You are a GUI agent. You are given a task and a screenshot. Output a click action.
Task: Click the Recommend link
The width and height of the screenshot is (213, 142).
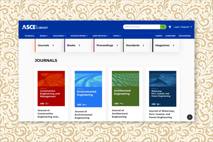185,36
